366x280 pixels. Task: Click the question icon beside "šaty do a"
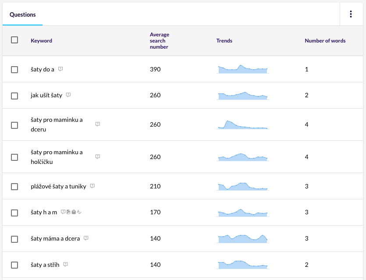[60, 69]
